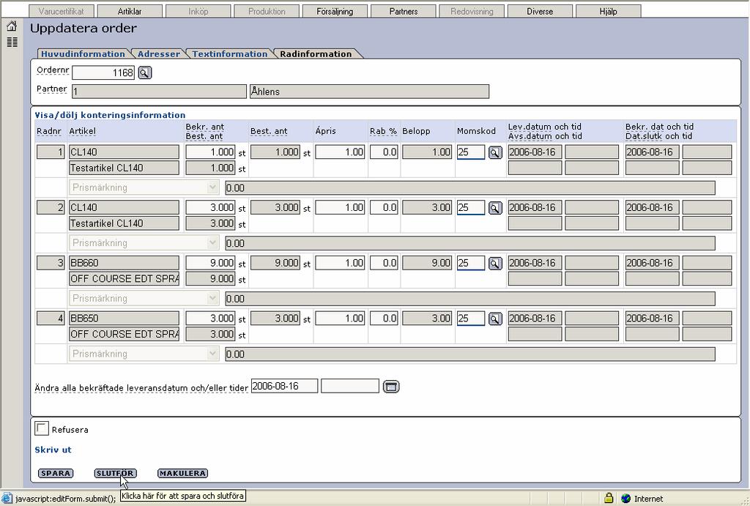Click the Åhlens partner name field
The height and width of the screenshot is (506, 750).
369,92
